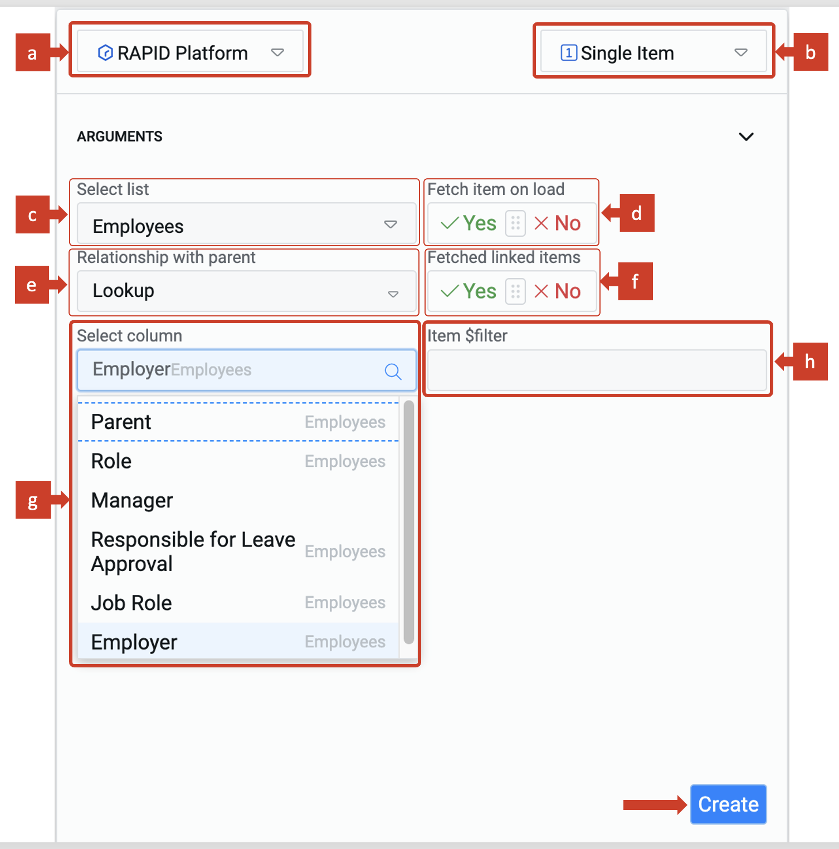Click the search magnifier in Select column
839x849 pixels.
393,371
